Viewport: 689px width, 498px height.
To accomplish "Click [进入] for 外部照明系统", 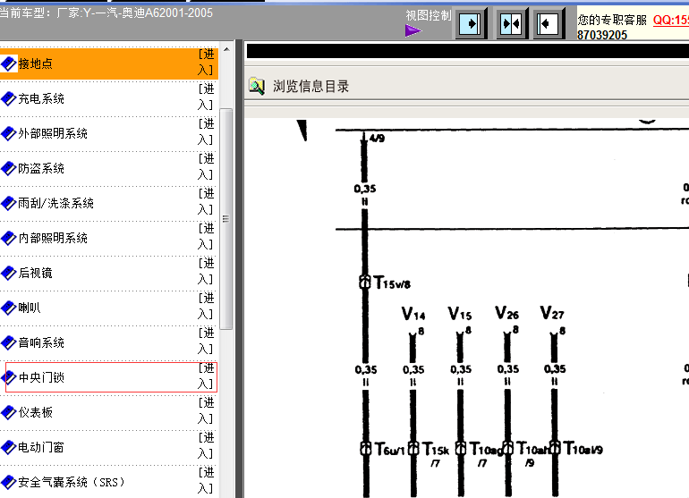I will (206, 131).
